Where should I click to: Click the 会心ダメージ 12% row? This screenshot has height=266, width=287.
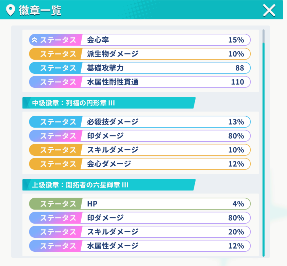[x=140, y=164]
